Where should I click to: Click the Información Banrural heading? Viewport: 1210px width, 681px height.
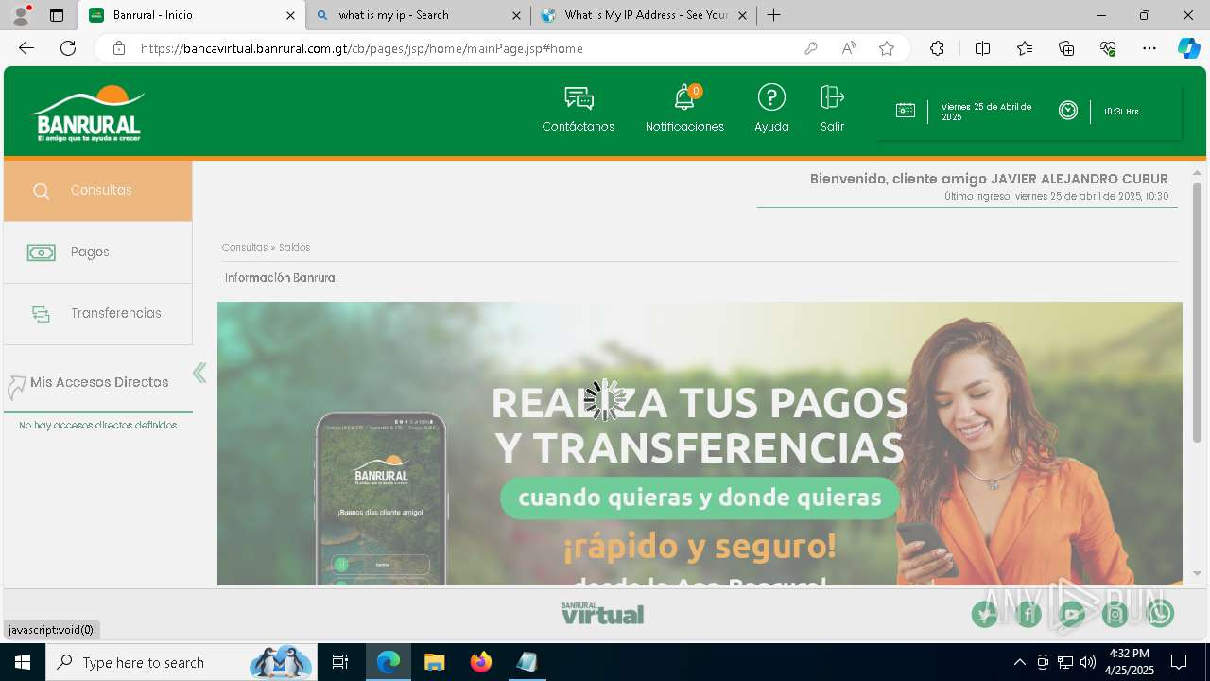[x=281, y=278]
